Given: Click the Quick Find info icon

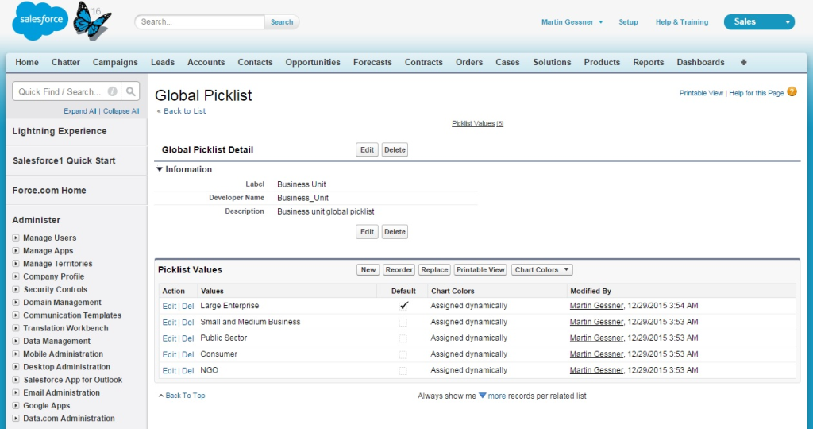Looking at the screenshot, I should [113, 91].
